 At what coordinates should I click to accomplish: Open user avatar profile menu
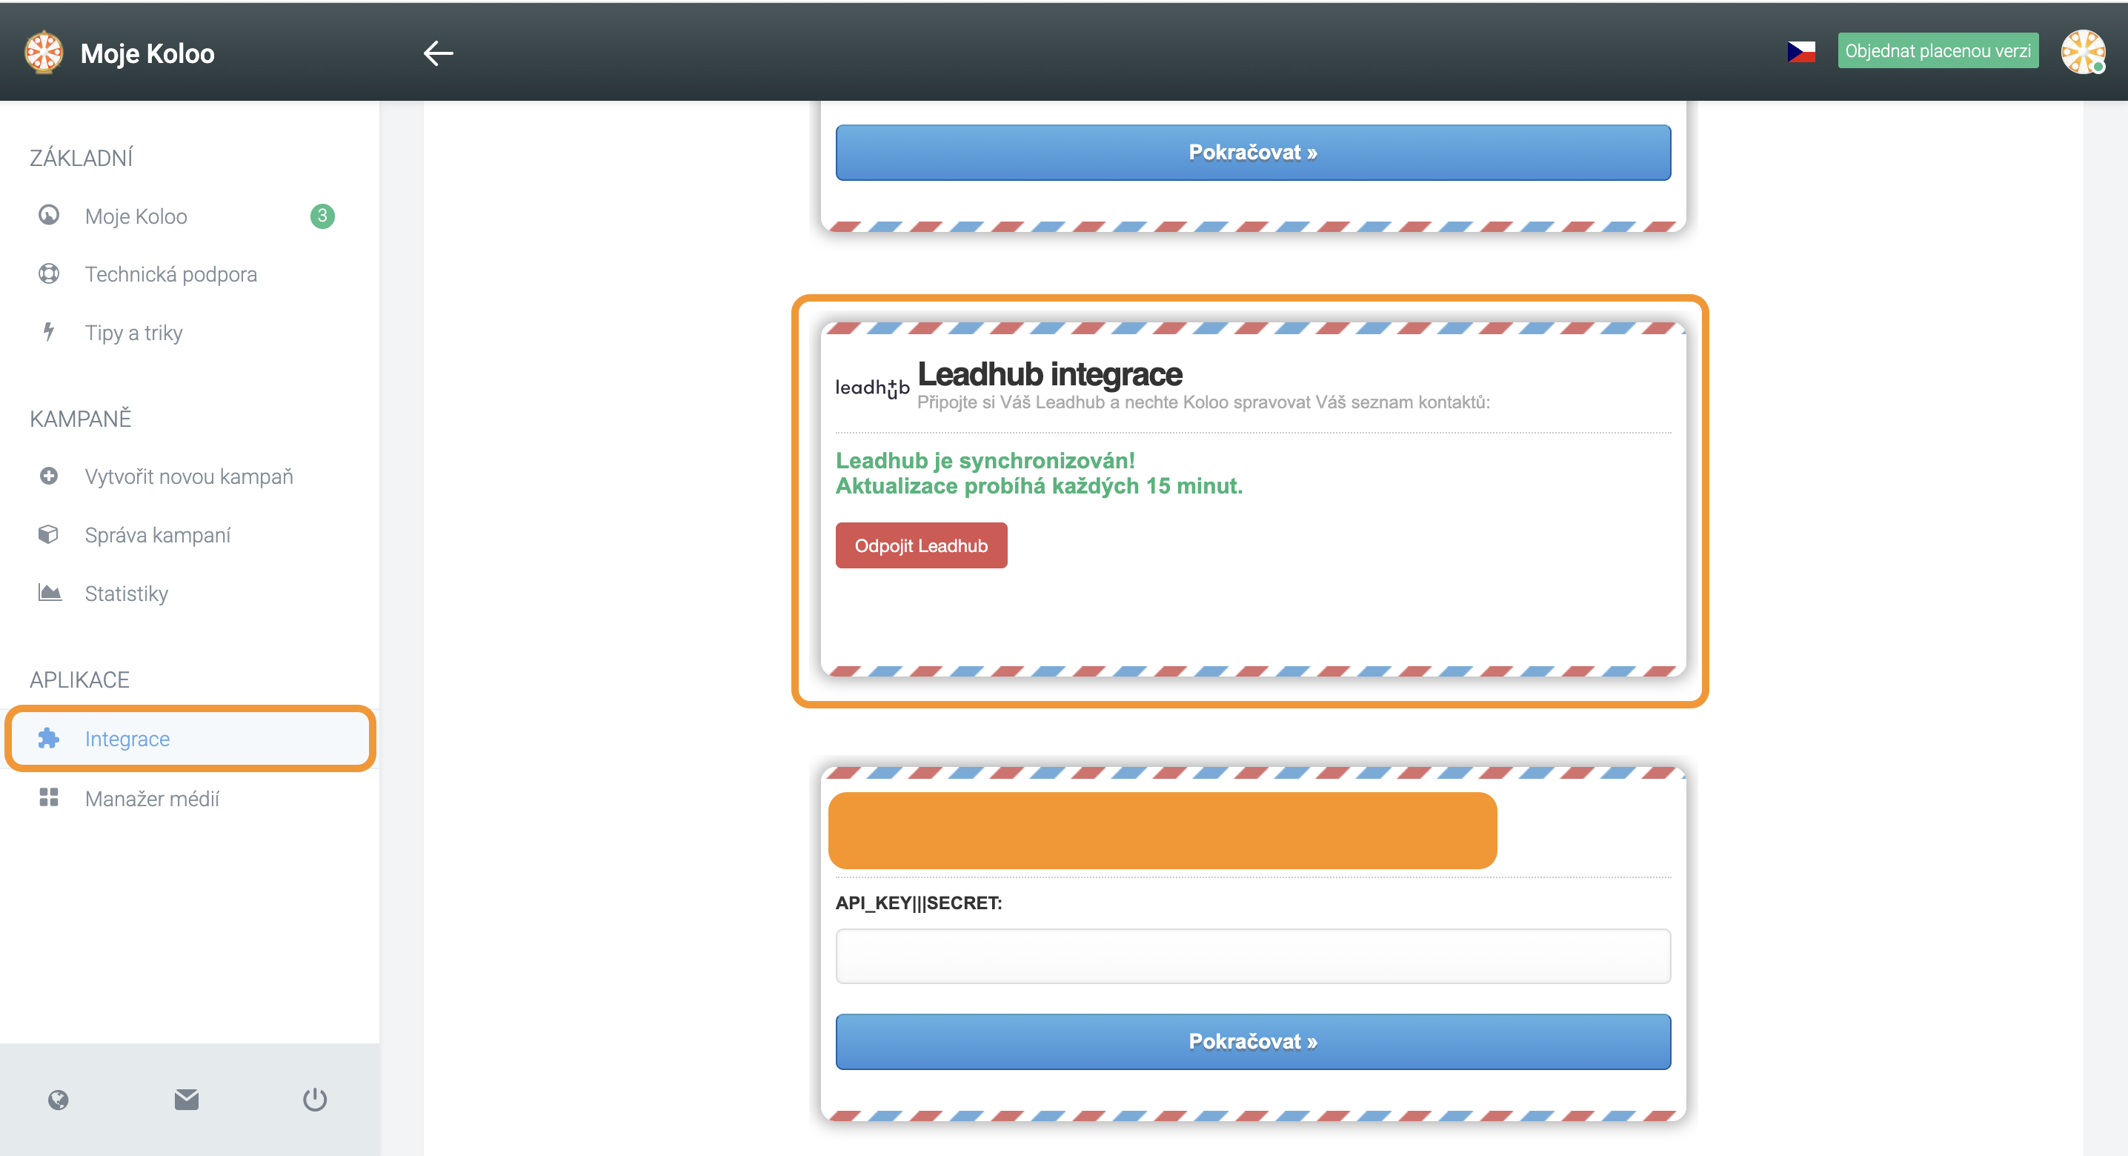pyautogui.click(x=2083, y=51)
